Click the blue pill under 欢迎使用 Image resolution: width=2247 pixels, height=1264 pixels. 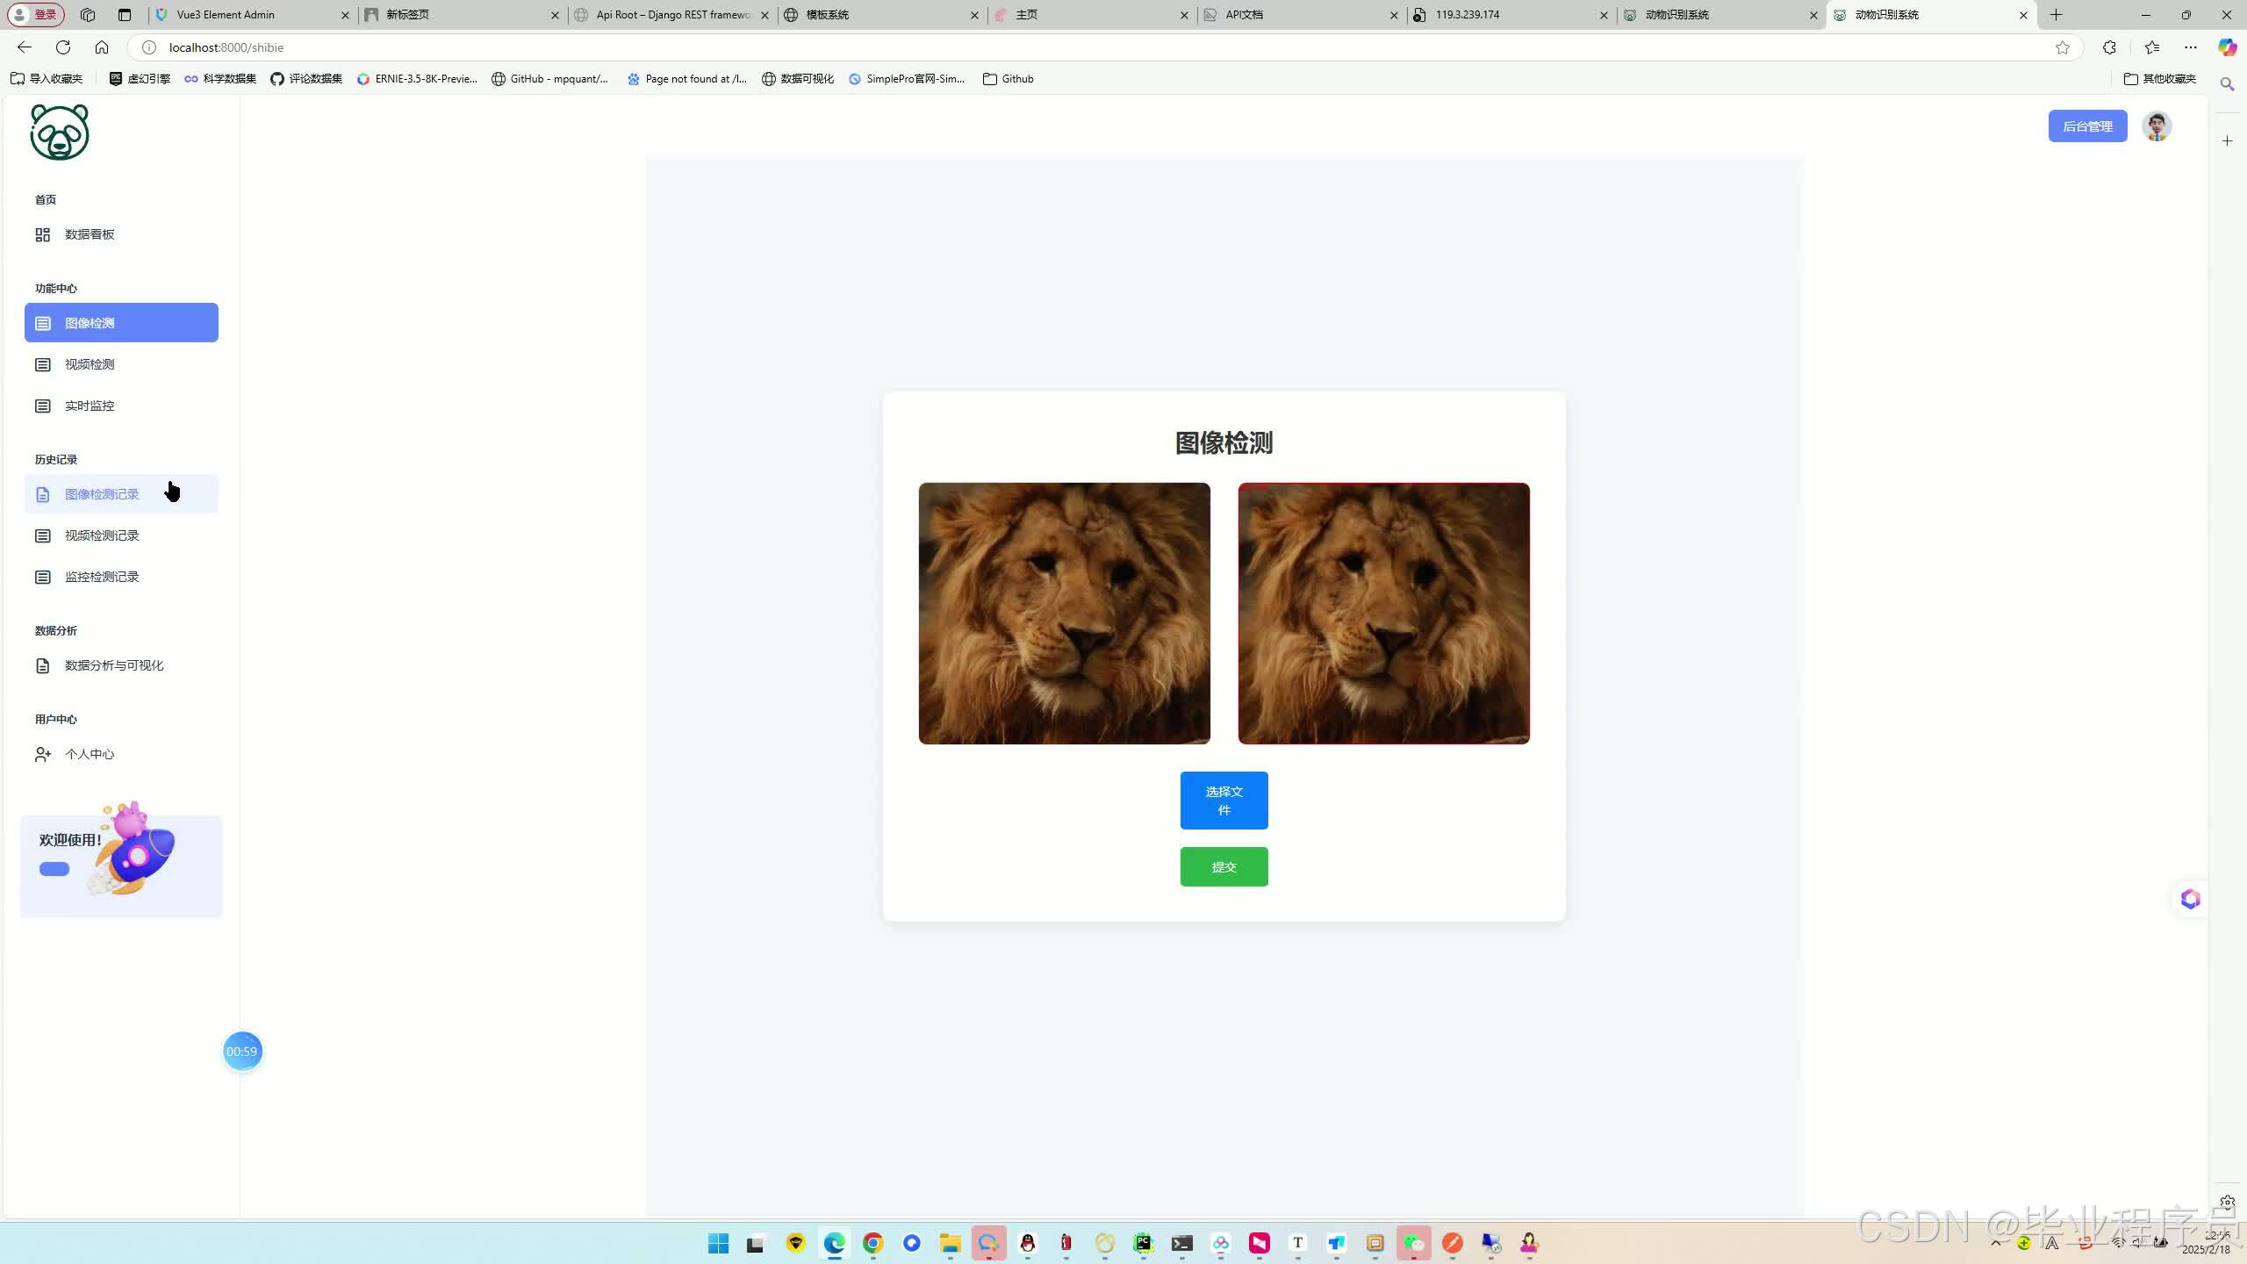point(54,869)
